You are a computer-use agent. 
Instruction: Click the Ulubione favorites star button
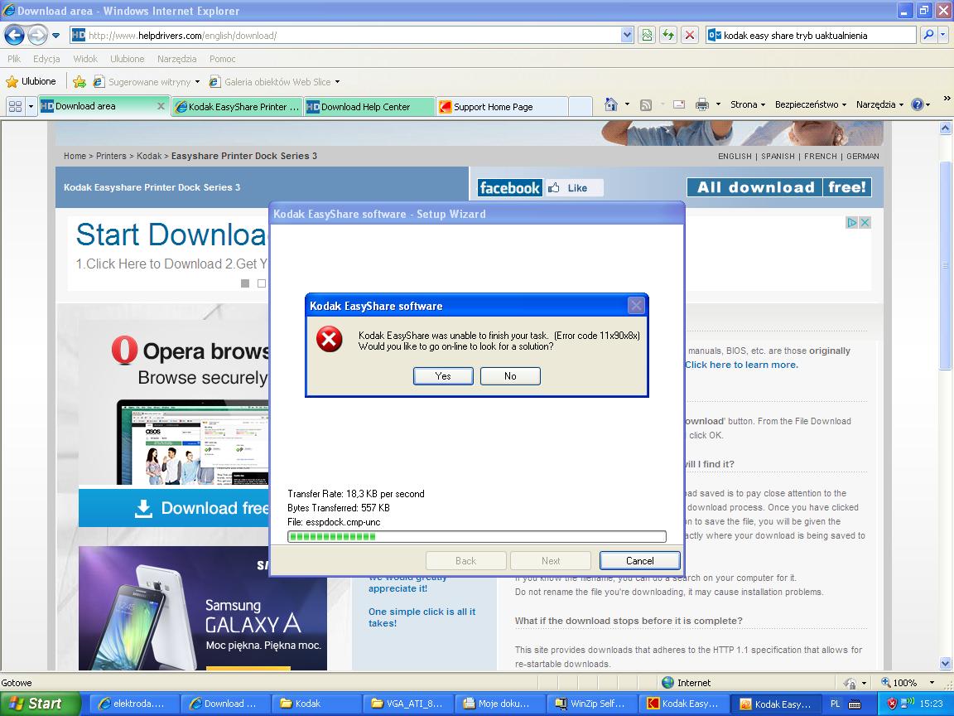pyautogui.click(x=31, y=81)
